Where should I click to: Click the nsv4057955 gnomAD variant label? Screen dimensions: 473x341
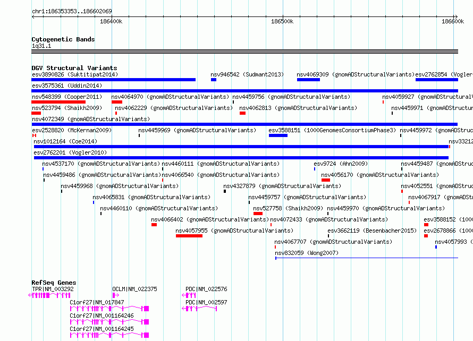[234, 231]
